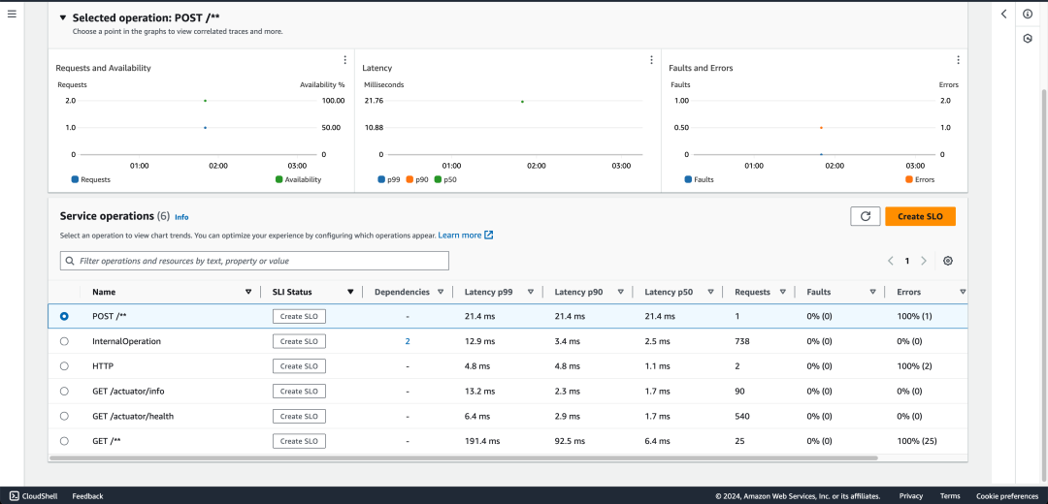1048x504 pixels.
Task: Sort by Name column
Action: 248,292
